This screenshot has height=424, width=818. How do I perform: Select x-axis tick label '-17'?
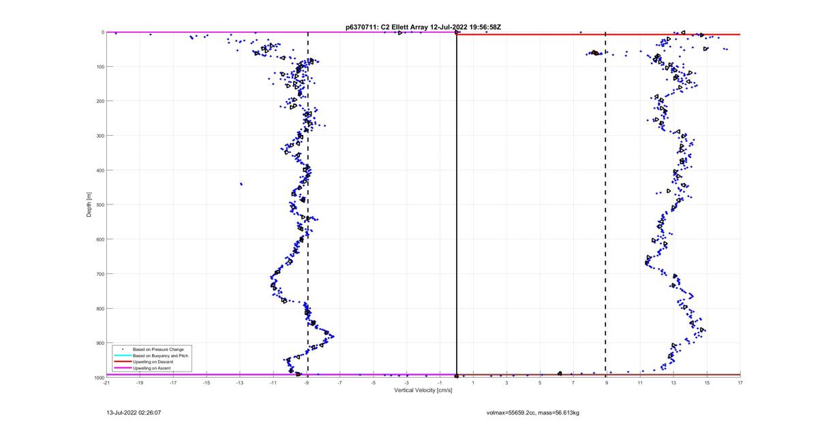click(173, 382)
